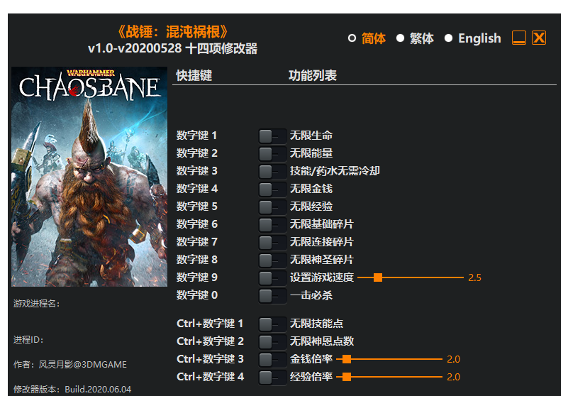Enable 无限神圣碎片 toggle
Viewport: 568px width, 396px height.
(x=272, y=260)
